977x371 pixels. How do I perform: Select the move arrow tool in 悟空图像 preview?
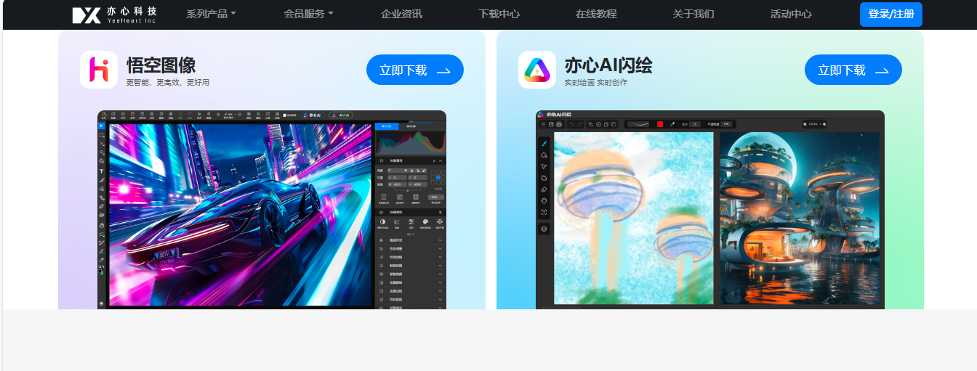coord(101,126)
